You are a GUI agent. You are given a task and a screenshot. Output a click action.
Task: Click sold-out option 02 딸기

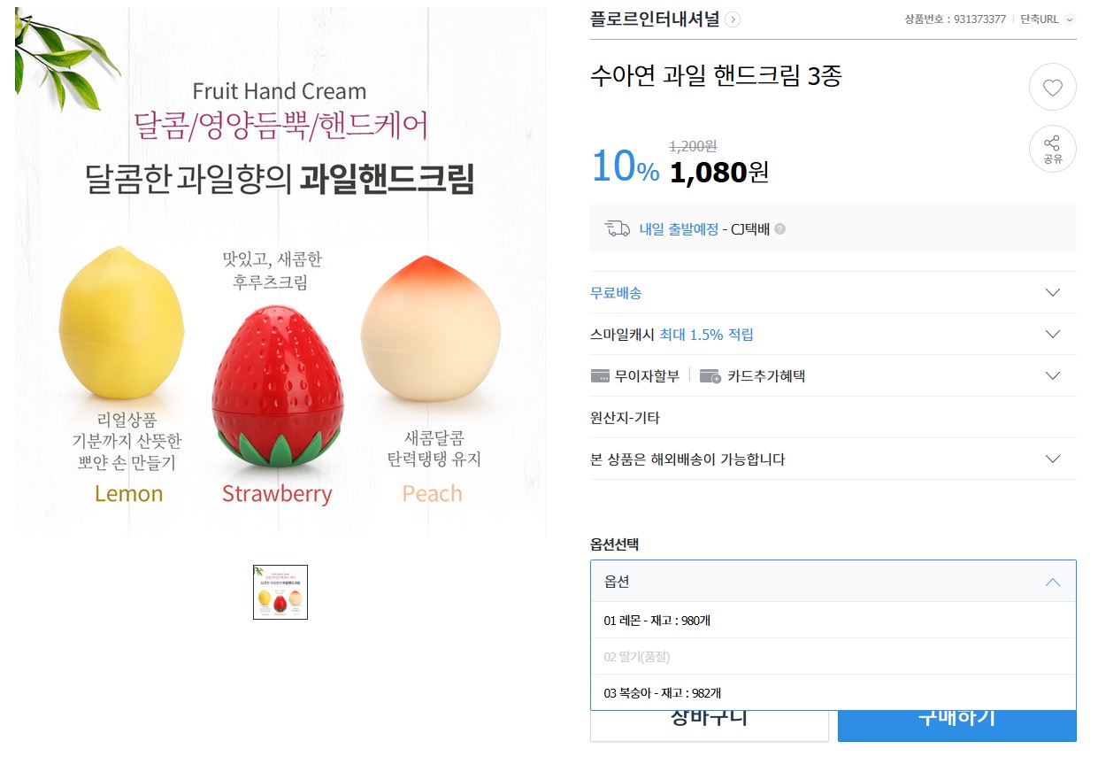click(638, 657)
